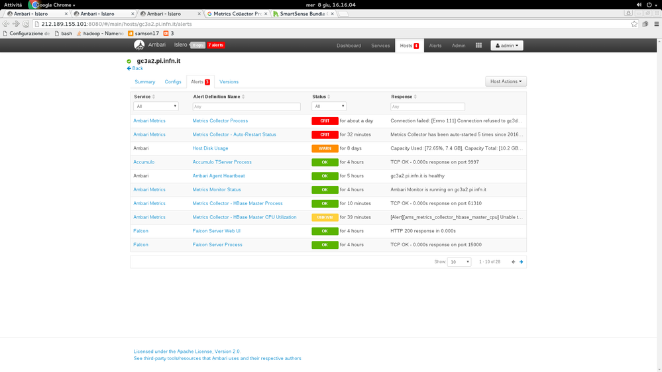
Task: Click the Apache License footer link
Action: click(x=187, y=351)
